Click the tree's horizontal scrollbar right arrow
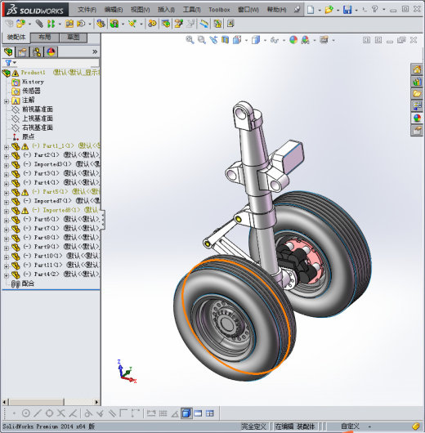The width and height of the screenshot is (425, 433). pyautogui.click(x=96, y=402)
